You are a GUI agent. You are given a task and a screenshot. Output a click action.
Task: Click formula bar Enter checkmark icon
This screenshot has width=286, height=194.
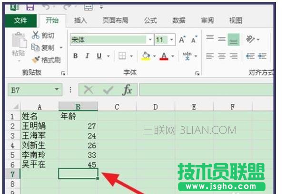[108, 90]
